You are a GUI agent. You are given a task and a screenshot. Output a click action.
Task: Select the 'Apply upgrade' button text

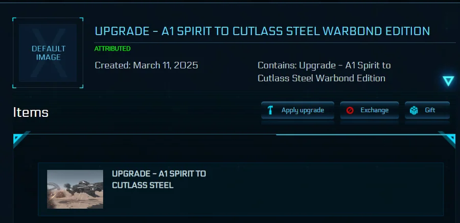tap(303, 110)
